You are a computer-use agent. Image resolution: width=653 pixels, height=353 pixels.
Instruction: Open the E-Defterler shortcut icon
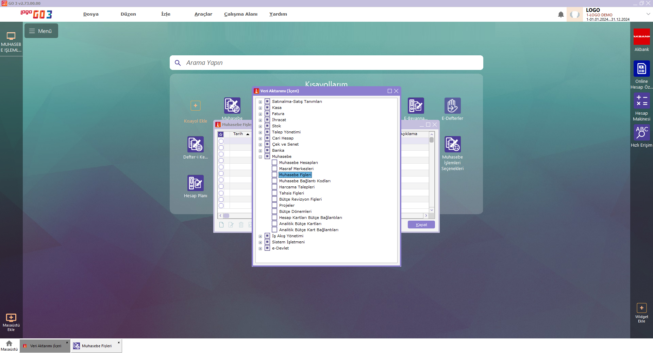click(x=452, y=106)
